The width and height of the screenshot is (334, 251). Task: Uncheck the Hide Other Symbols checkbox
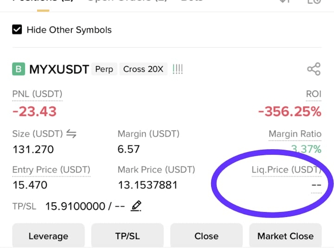click(17, 30)
